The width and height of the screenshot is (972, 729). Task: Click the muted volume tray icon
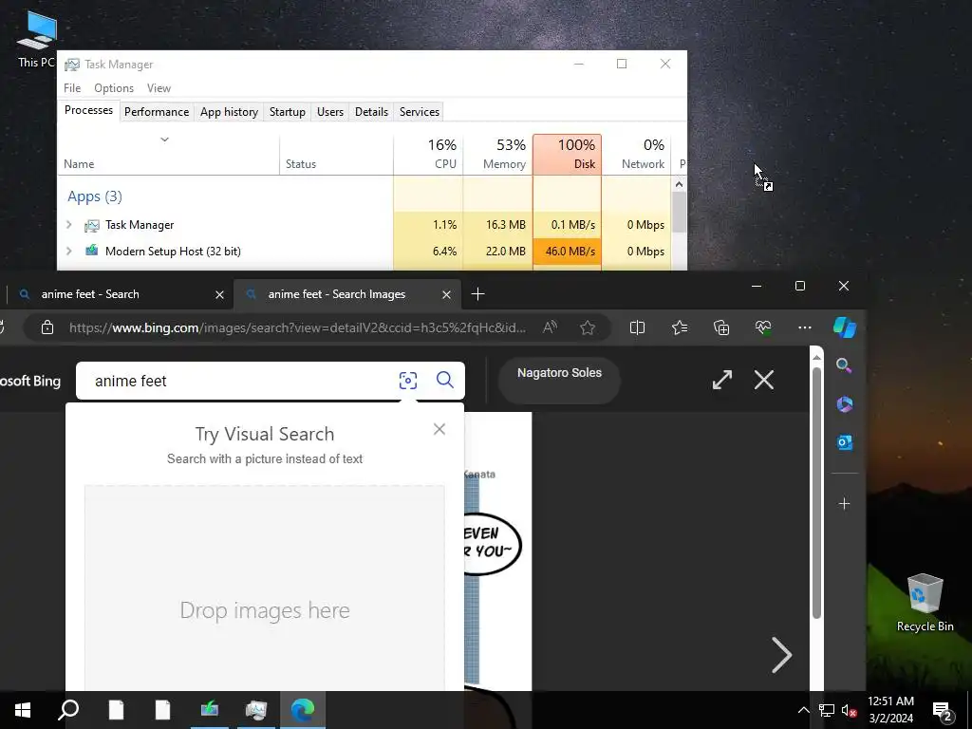point(850,710)
